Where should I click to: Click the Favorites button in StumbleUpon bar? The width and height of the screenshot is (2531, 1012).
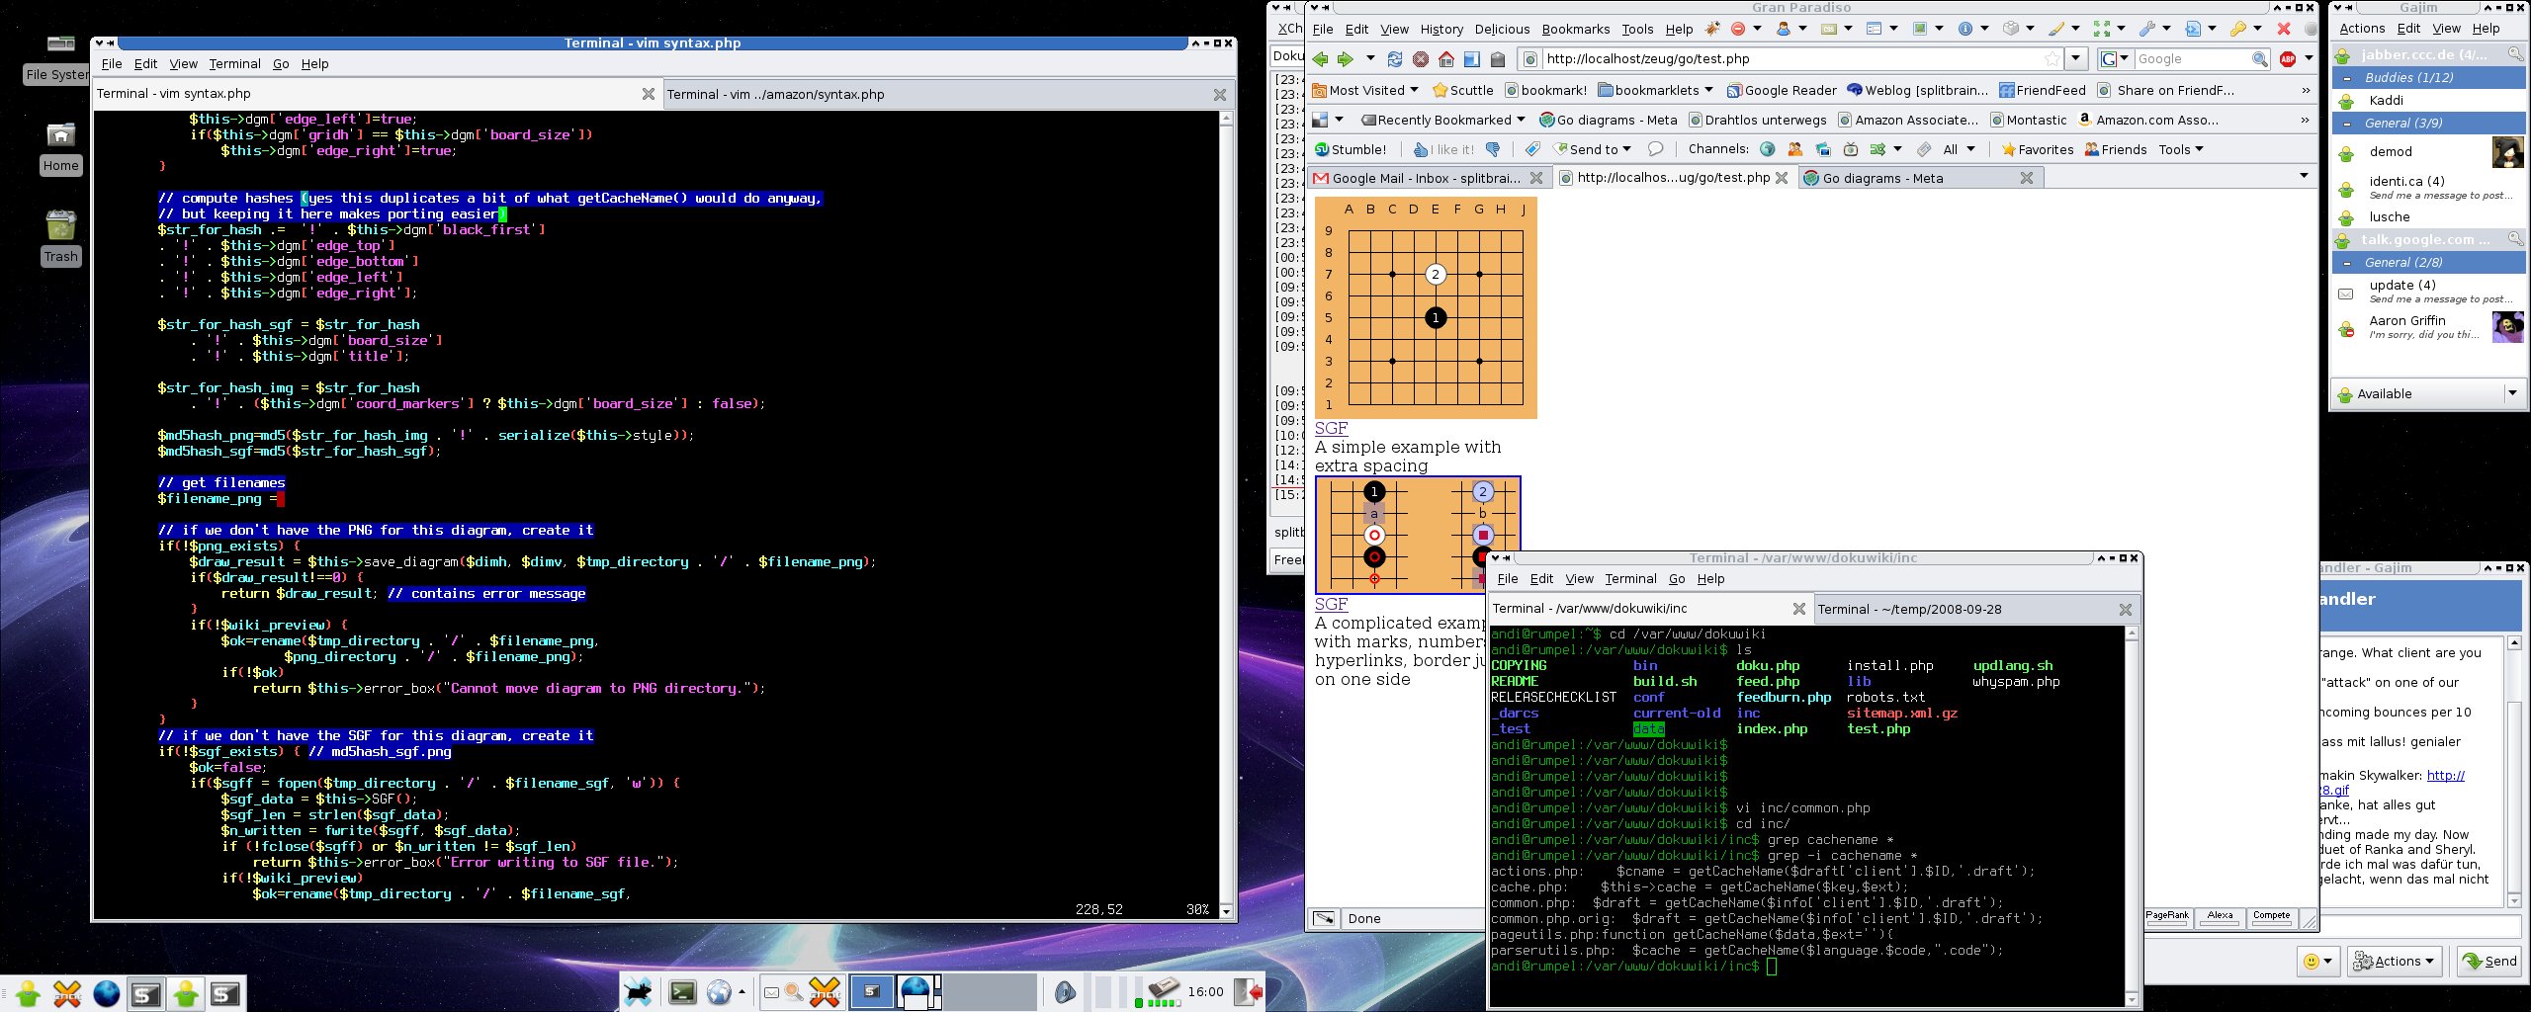(2038, 149)
